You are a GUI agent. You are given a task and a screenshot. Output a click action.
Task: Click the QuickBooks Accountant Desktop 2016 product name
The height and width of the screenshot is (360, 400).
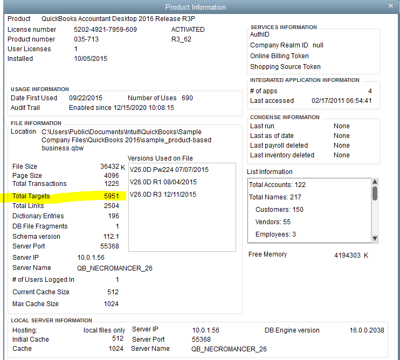tap(118, 19)
